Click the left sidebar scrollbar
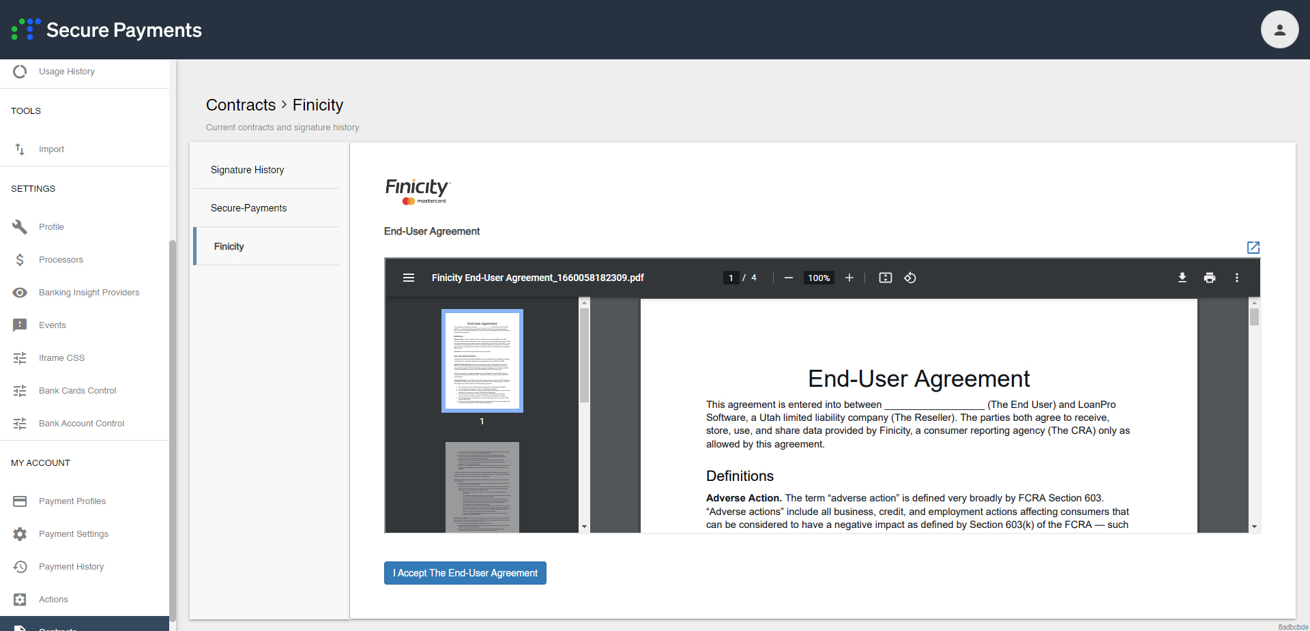The image size is (1310, 631). [173, 430]
